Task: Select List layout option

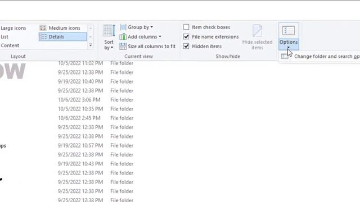Action: [4, 36]
